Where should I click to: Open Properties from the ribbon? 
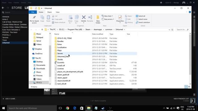click(x=120, y=19)
